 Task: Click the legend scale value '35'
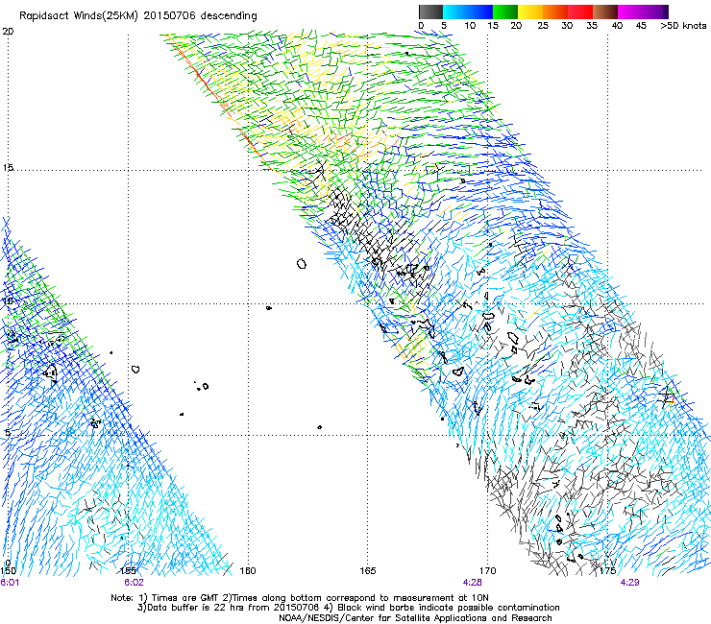pyautogui.click(x=592, y=26)
